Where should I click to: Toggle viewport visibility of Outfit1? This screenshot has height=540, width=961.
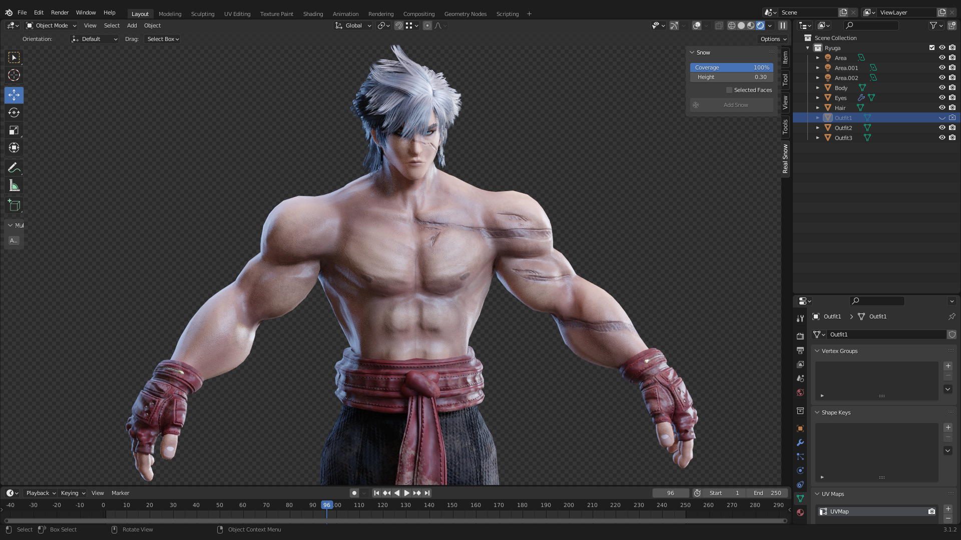942,118
